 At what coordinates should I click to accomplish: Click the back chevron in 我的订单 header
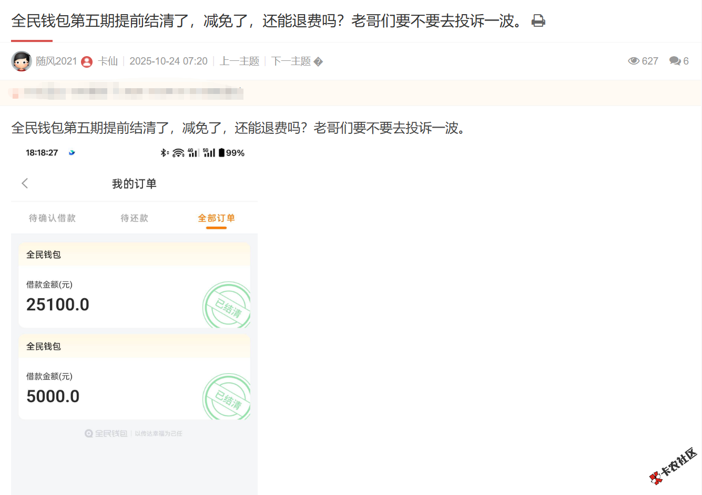25,183
